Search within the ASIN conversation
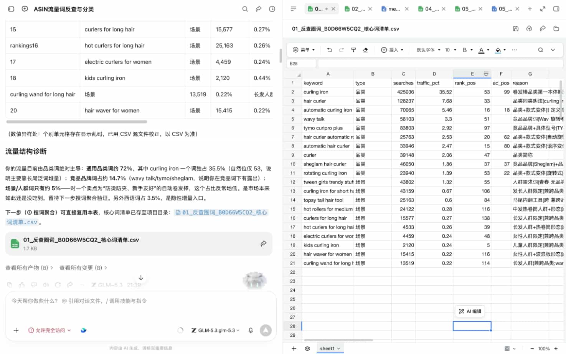The width and height of the screenshot is (566, 354). [x=245, y=9]
